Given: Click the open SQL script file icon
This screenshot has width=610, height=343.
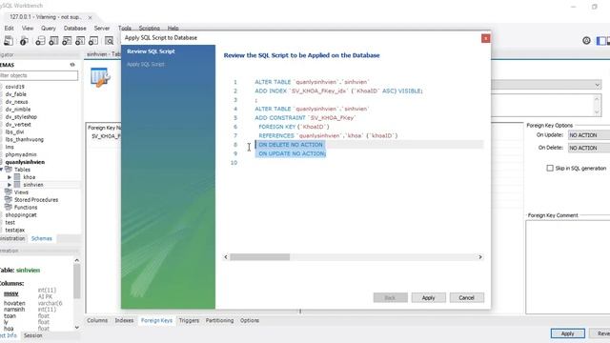Looking at the screenshot, I should point(24,40).
